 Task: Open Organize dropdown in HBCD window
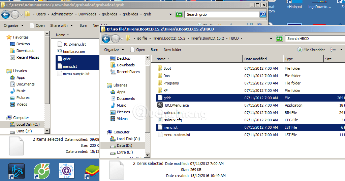114,50
